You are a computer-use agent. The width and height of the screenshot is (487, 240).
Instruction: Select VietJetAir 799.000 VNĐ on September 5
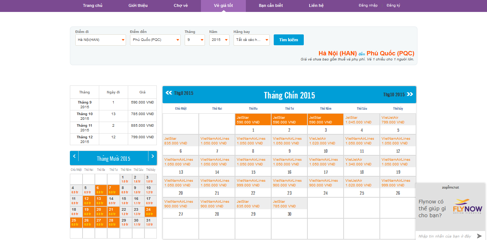(398, 120)
